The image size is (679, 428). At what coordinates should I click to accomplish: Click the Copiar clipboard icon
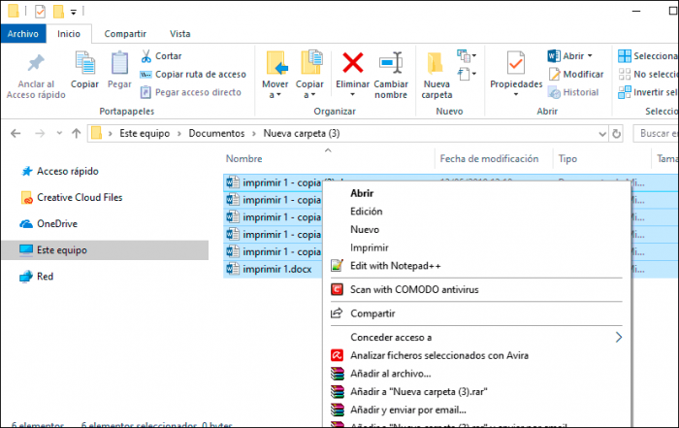(85, 62)
